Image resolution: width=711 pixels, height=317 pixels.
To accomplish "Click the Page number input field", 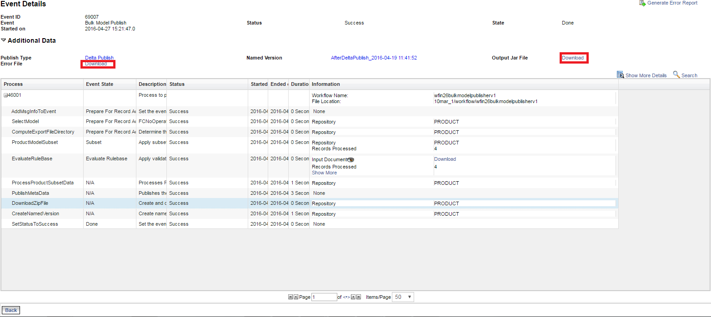I will pyautogui.click(x=324, y=297).
